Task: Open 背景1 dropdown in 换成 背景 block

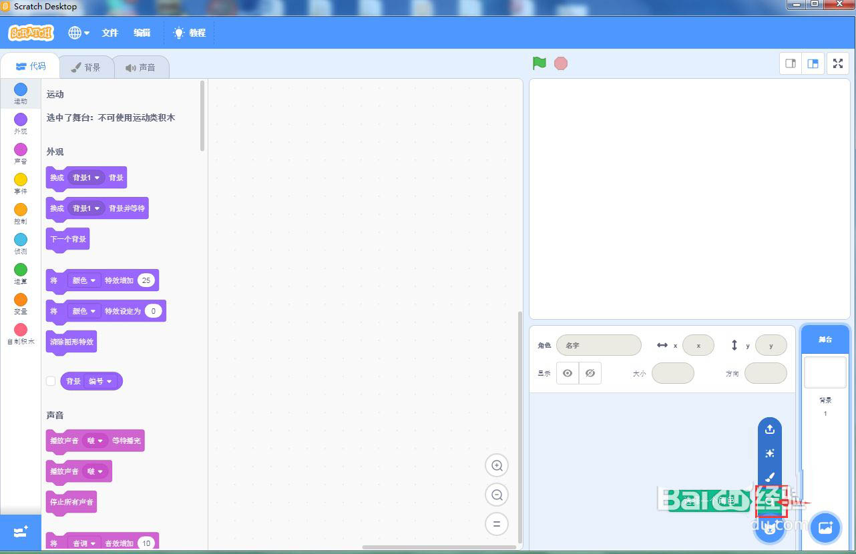Action: click(87, 178)
